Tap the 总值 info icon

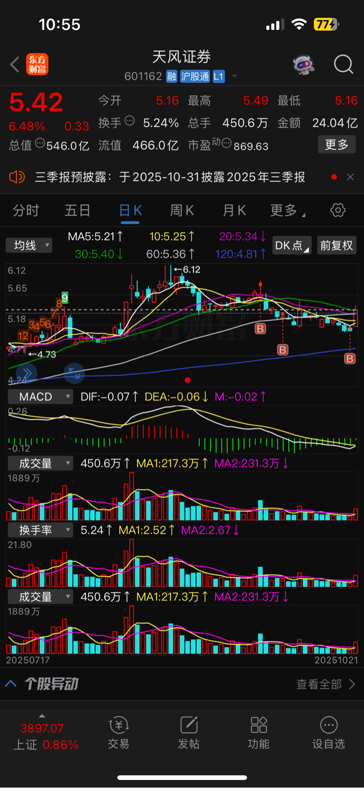pos(40,143)
